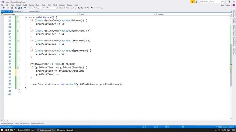Image resolution: width=236 pixels, height=132 pixels.
Task: Collapse the LeftArrow if block at line 26
Action: coord(18,41)
